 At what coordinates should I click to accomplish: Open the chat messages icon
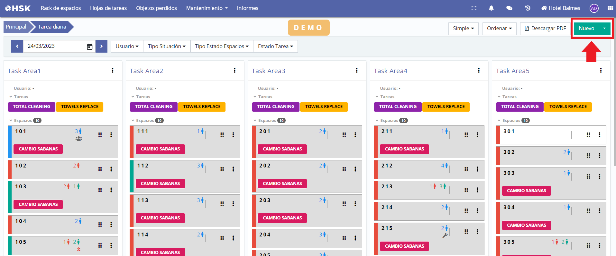[509, 8]
